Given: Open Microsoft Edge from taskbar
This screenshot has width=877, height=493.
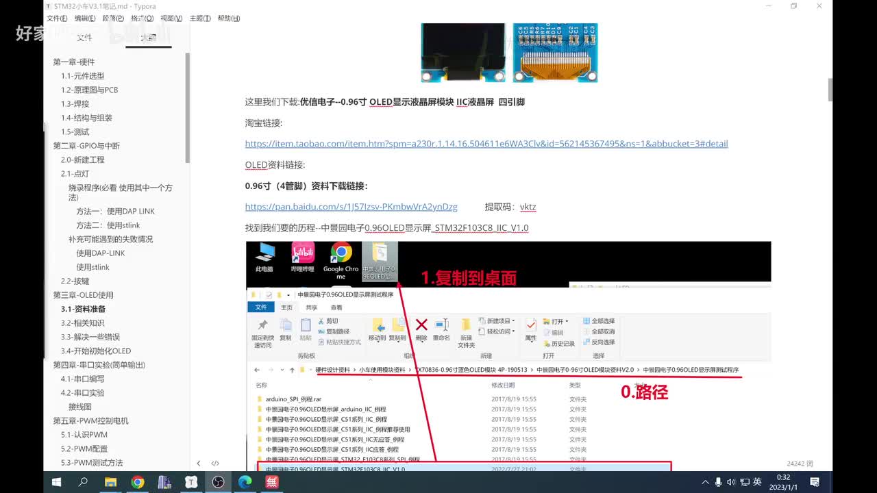Looking at the screenshot, I should pyautogui.click(x=245, y=482).
